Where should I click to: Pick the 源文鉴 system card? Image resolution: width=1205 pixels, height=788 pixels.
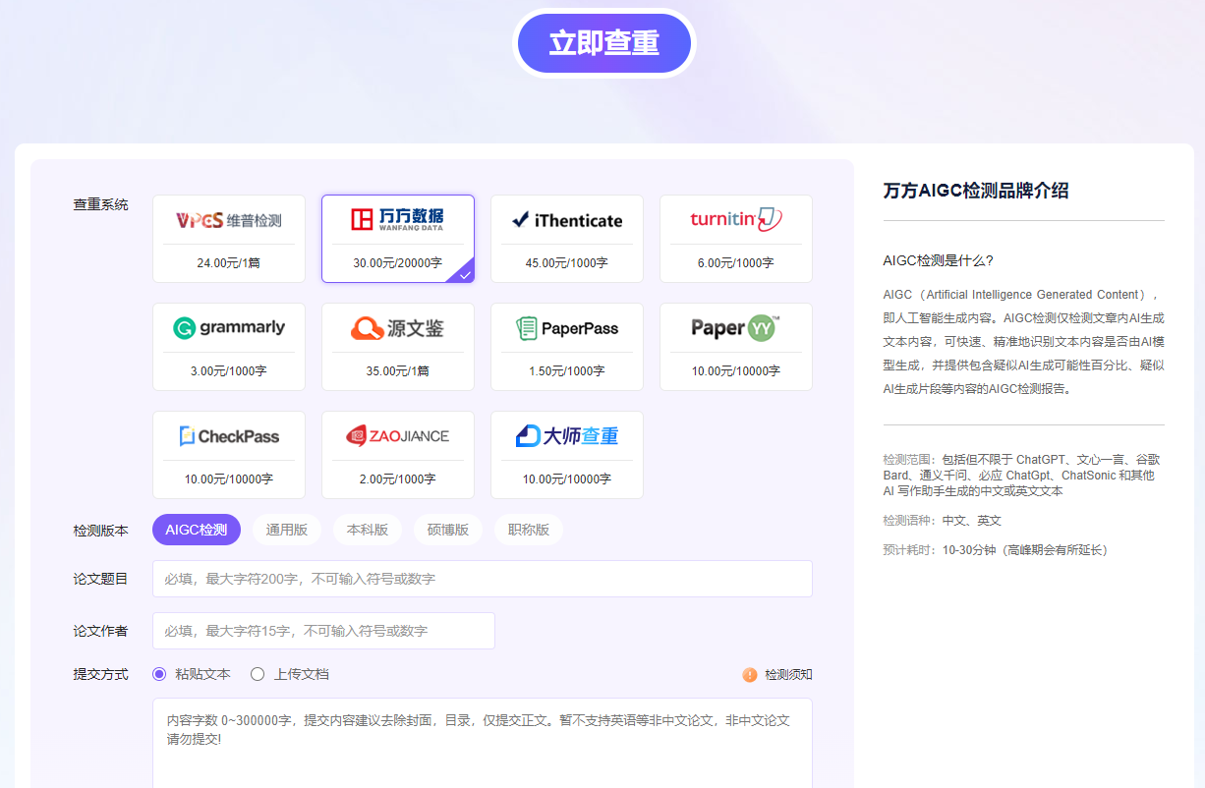pyautogui.click(x=398, y=347)
